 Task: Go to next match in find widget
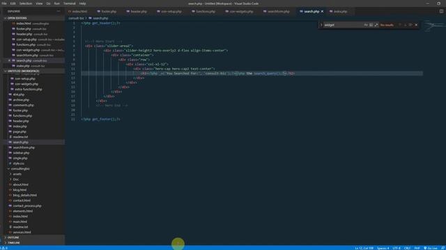pos(405,25)
